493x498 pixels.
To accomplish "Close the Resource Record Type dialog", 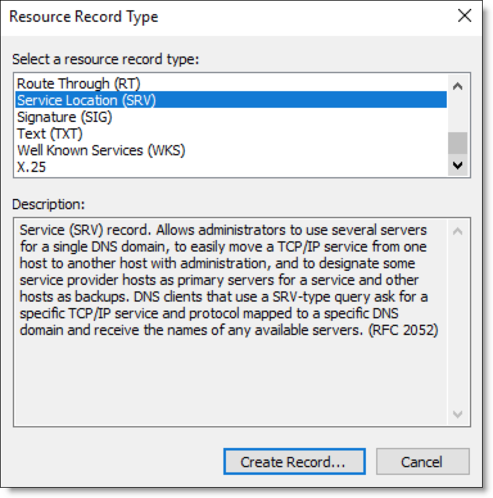I will pos(464,15).
